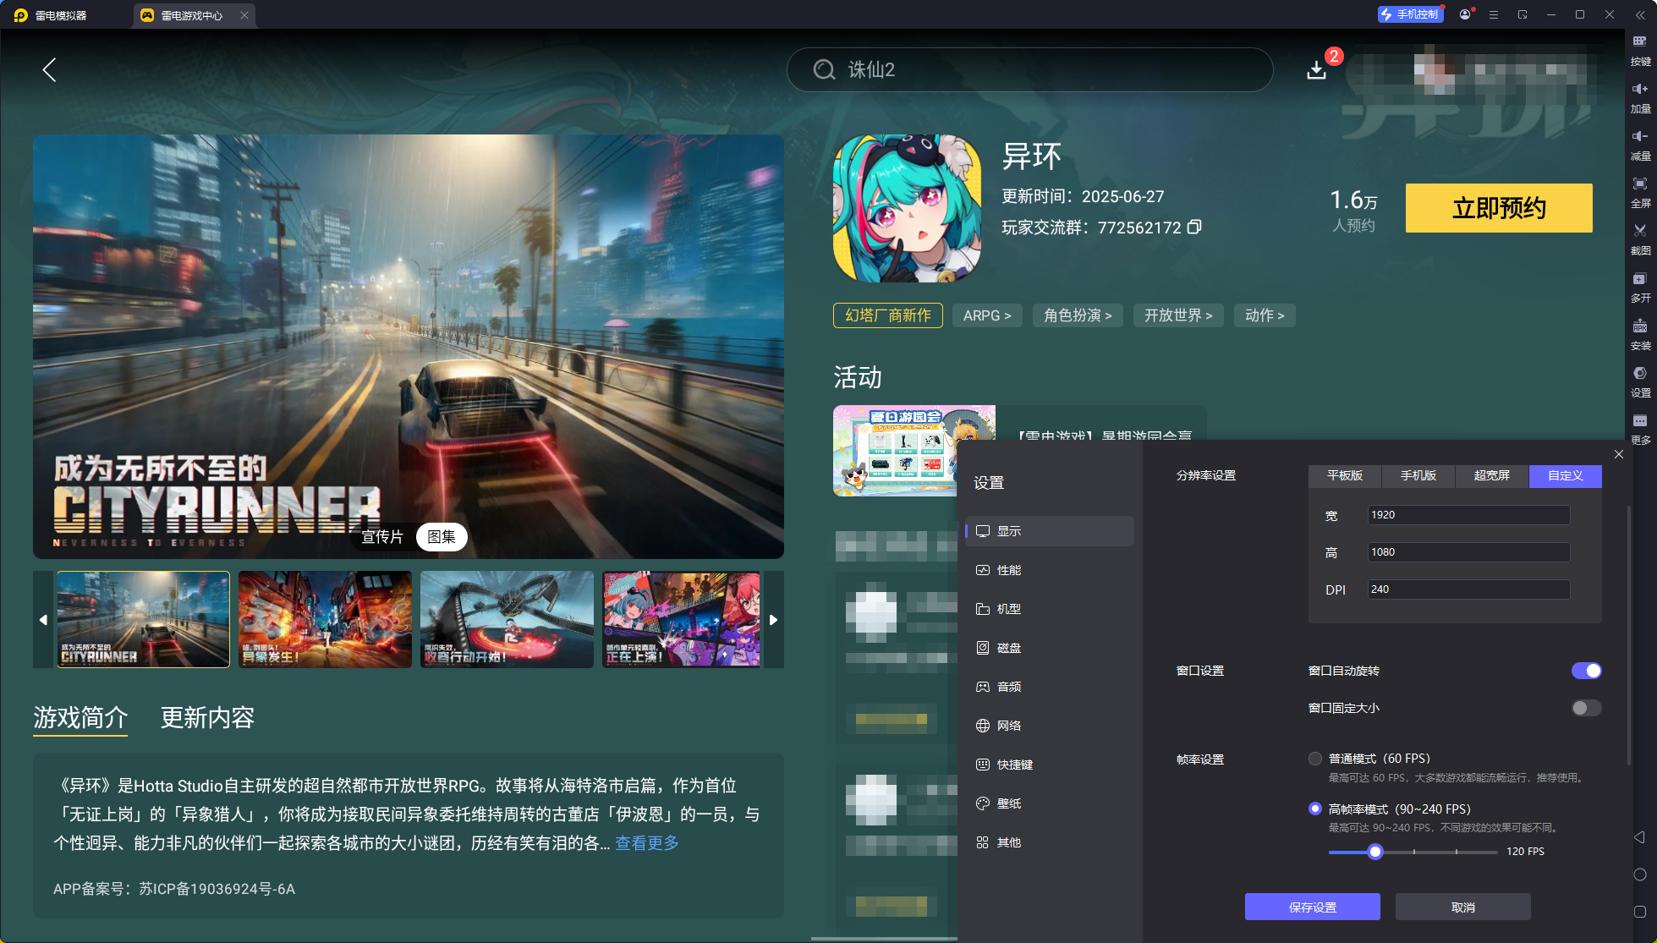Click the FPS slider handle at 120
The height and width of the screenshot is (943, 1657).
pos(1375,852)
